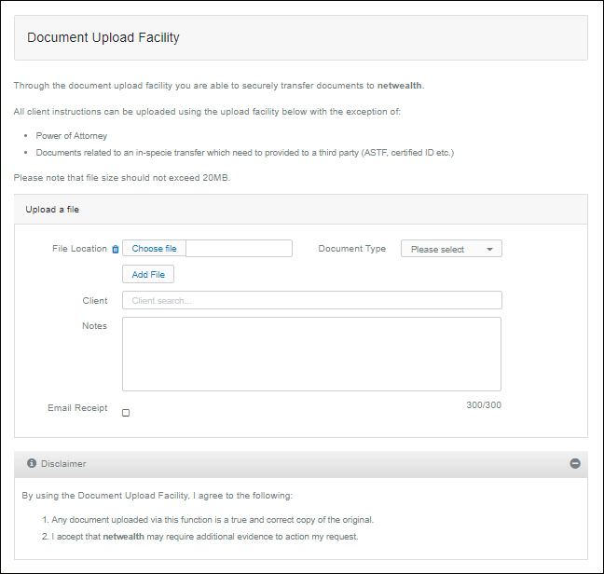Click the File Location label

[x=79, y=249]
